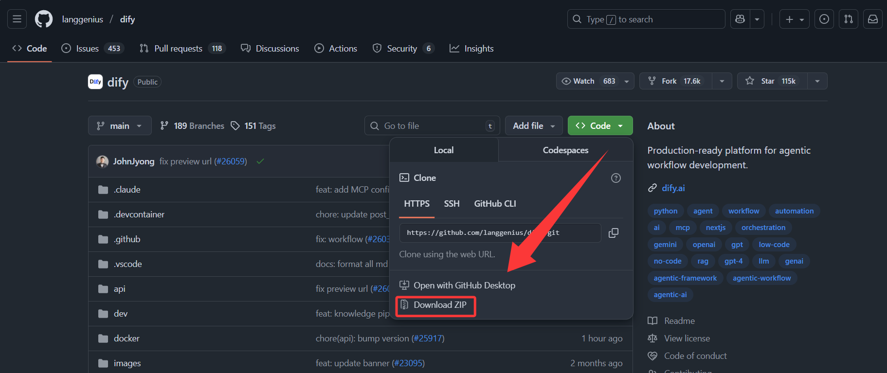View the 189 Branches link
Screen dimensions: 887x373
(193, 126)
